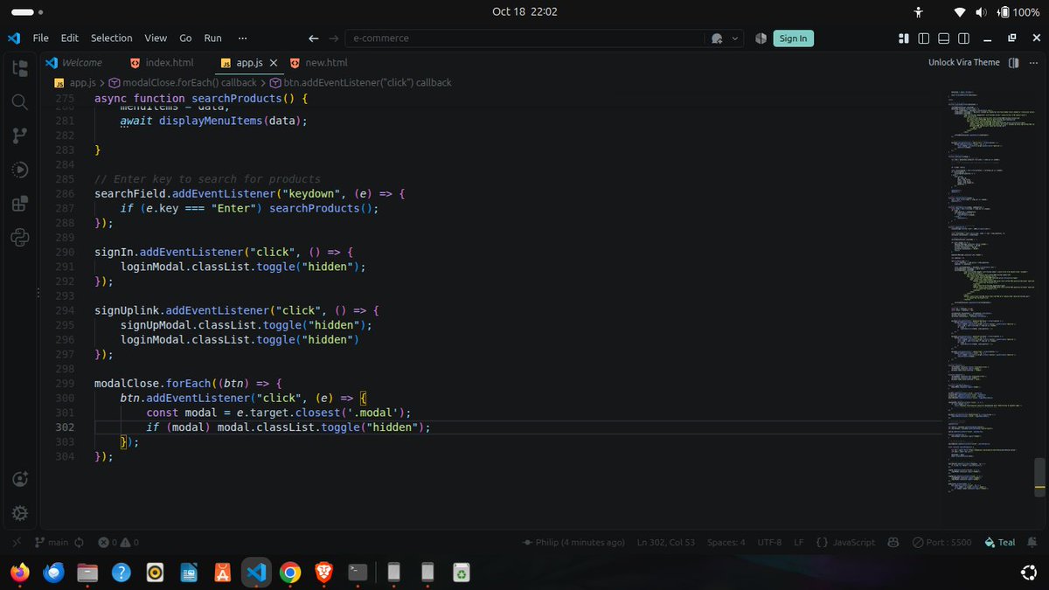Navigate forward with the right arrow
The height and width of the screenshot is (590, 1049).
(x=334, y=38)
